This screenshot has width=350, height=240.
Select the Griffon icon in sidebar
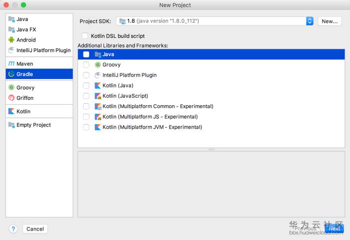point(11,98)
